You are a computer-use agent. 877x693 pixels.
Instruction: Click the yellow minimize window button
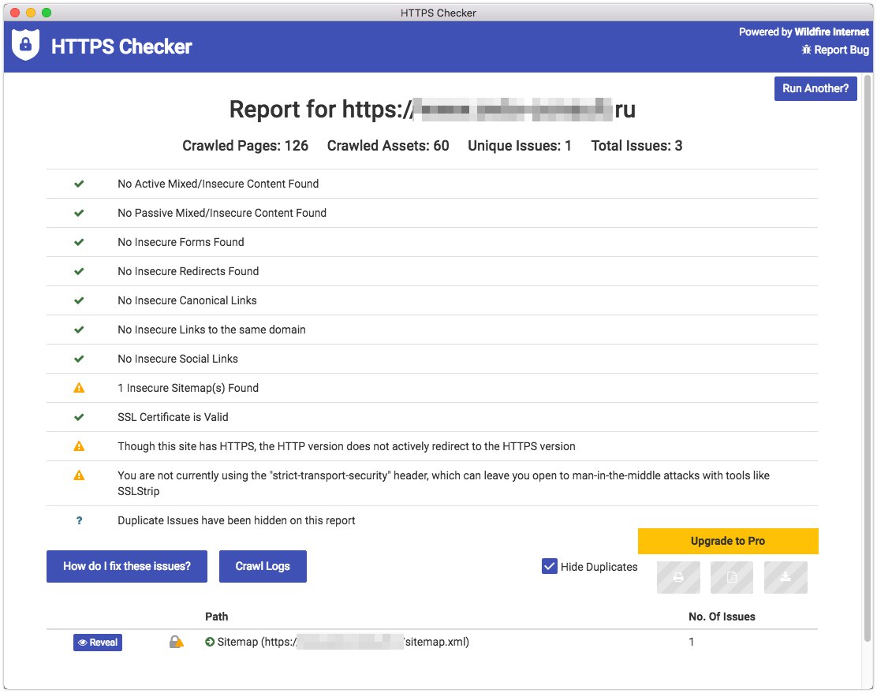pos(31,13)
